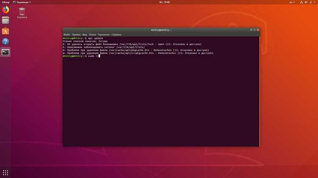Image resolution: width=318 pixels, height=178 pixels.
Task: Open the Файл menu in terminal
Action: coord(67,35)
